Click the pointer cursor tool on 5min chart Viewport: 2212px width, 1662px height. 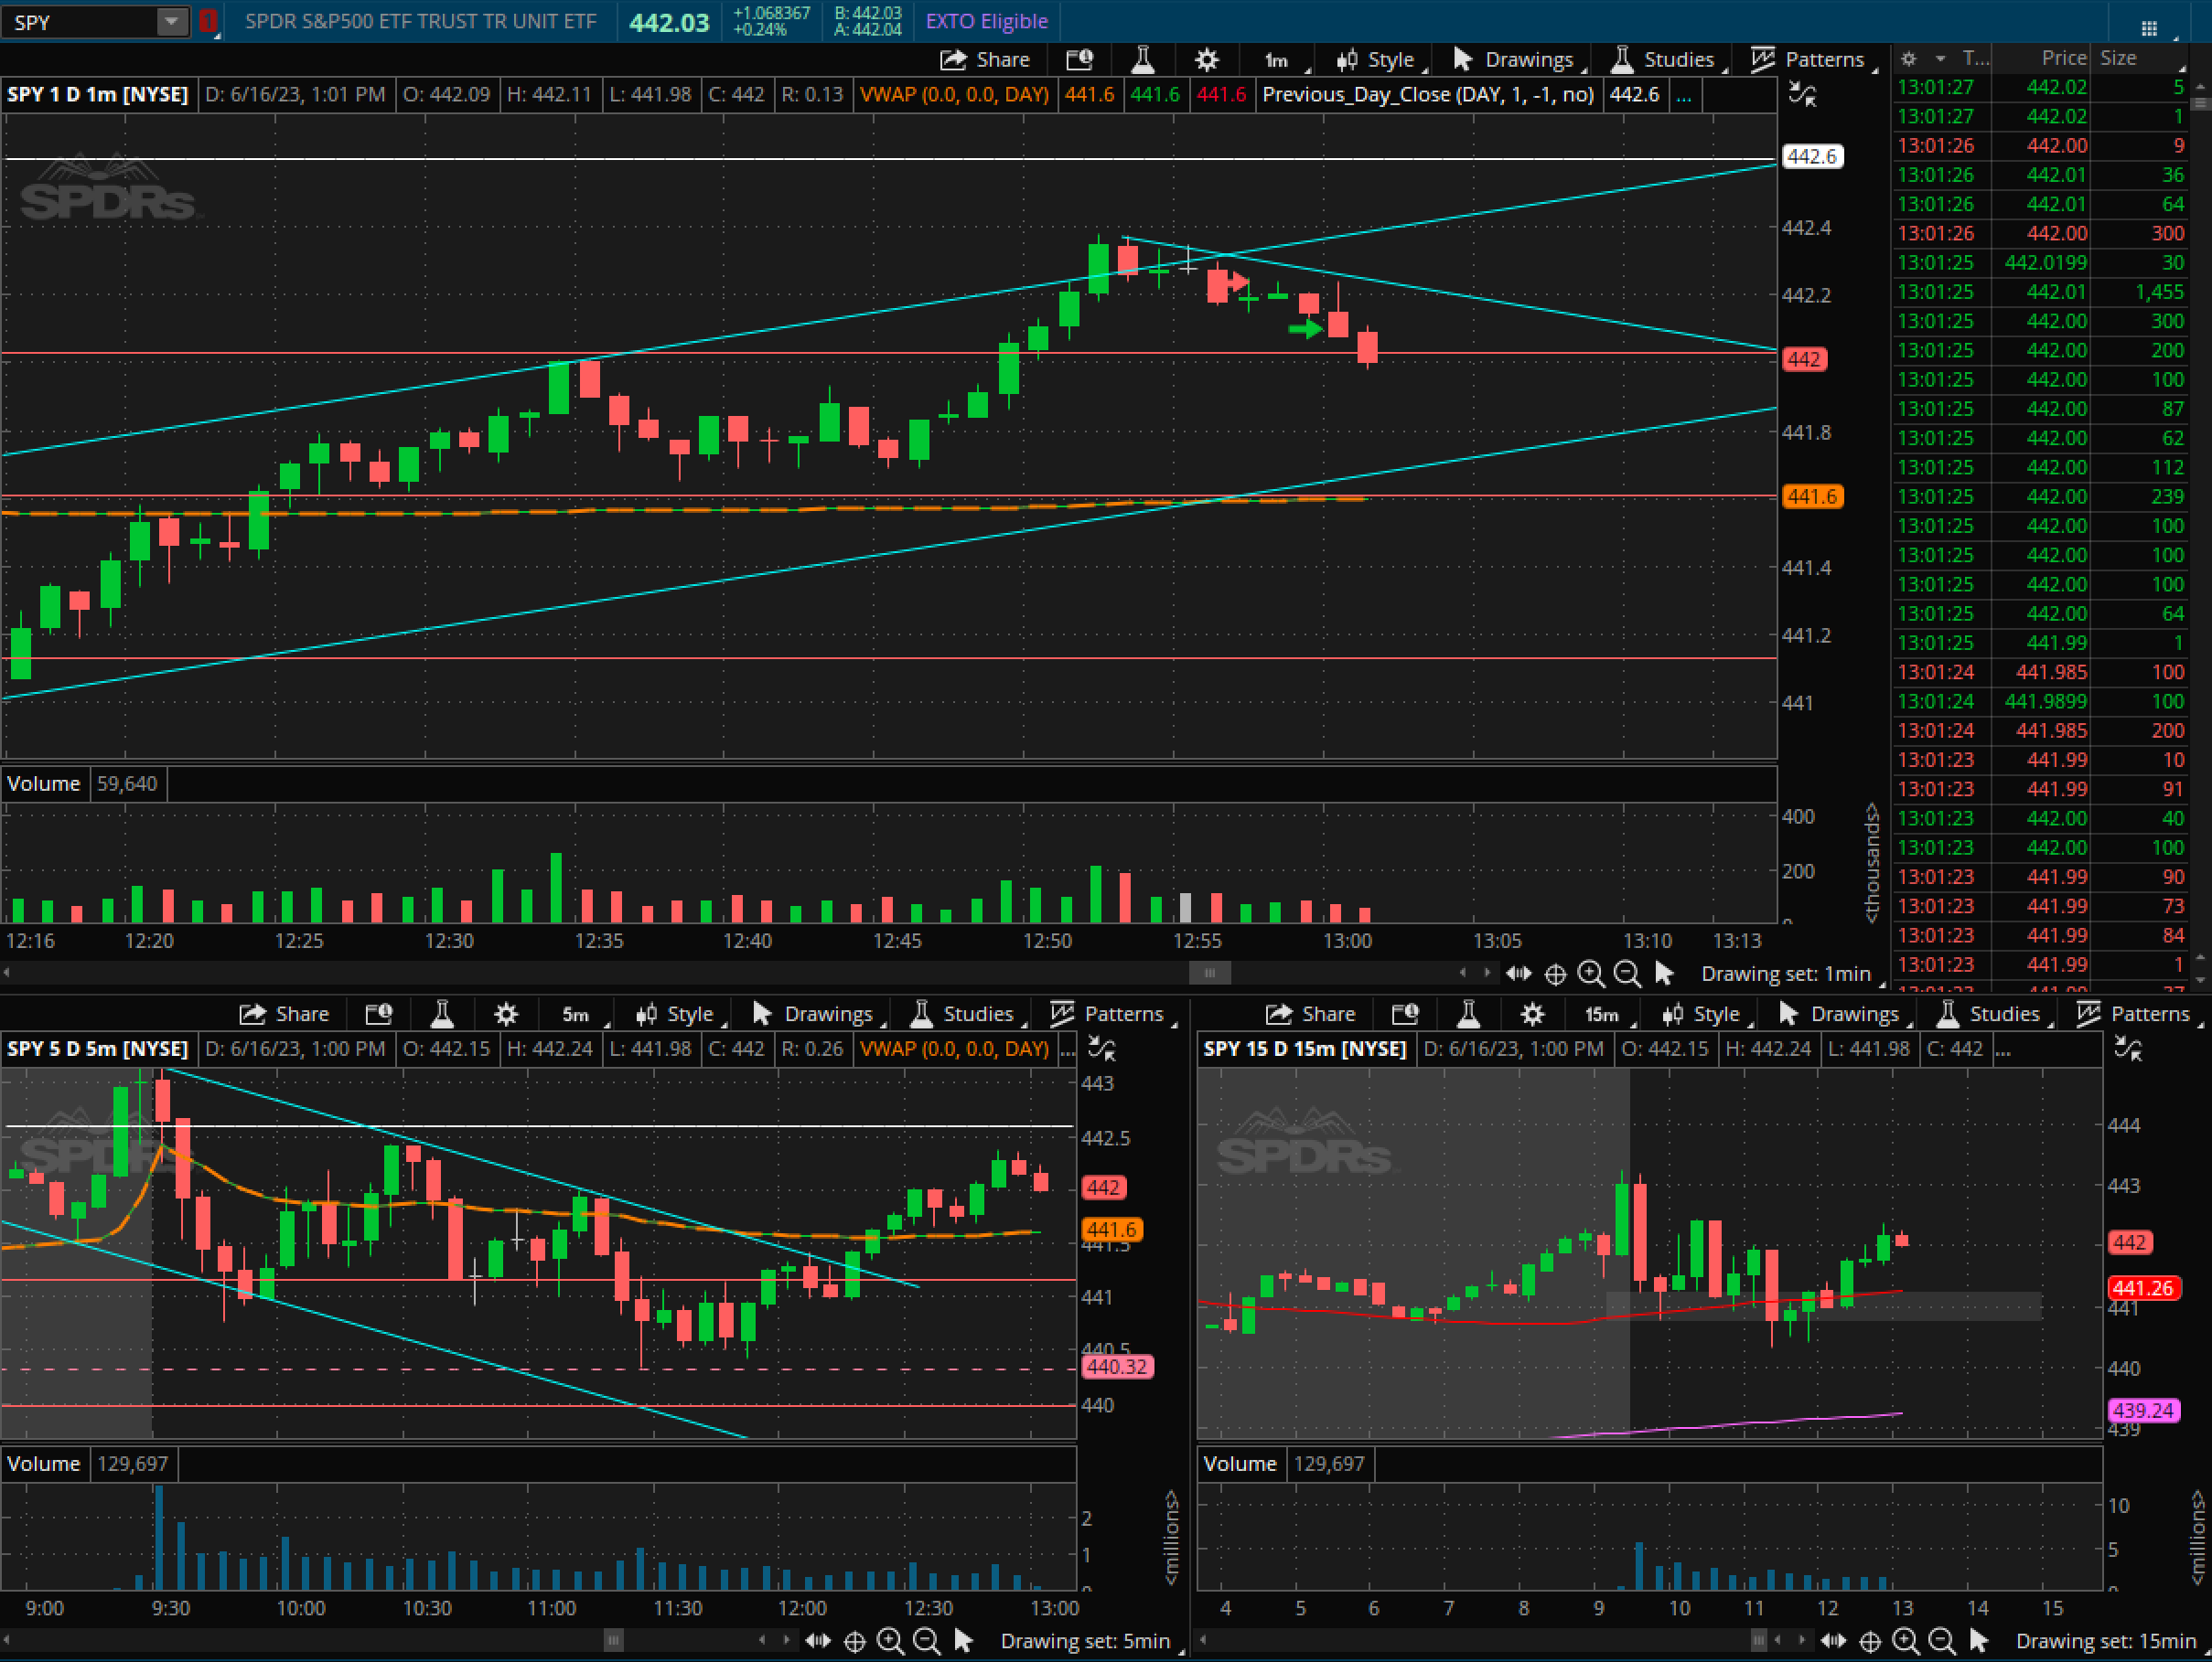pyautogui.click(x=963, y=1641)
